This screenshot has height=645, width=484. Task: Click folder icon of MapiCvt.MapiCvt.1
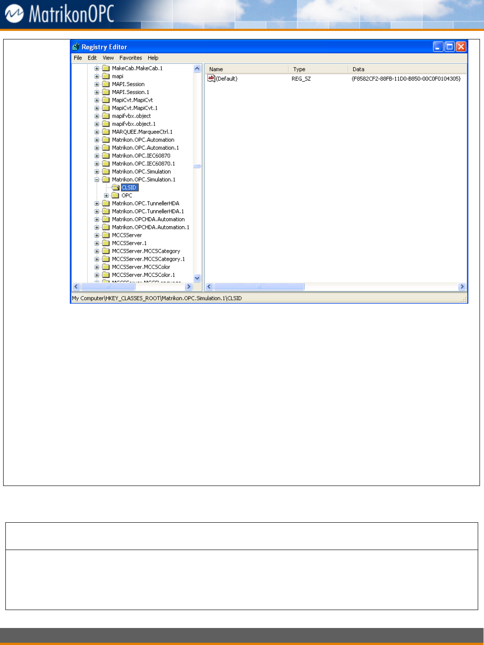click(106, 108)
